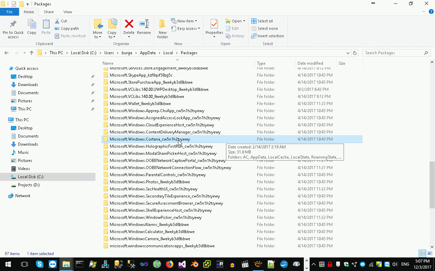Click Copy path in the Clipboard group
This screenshot has height=271, width=435.
click(x=67, y=28)
